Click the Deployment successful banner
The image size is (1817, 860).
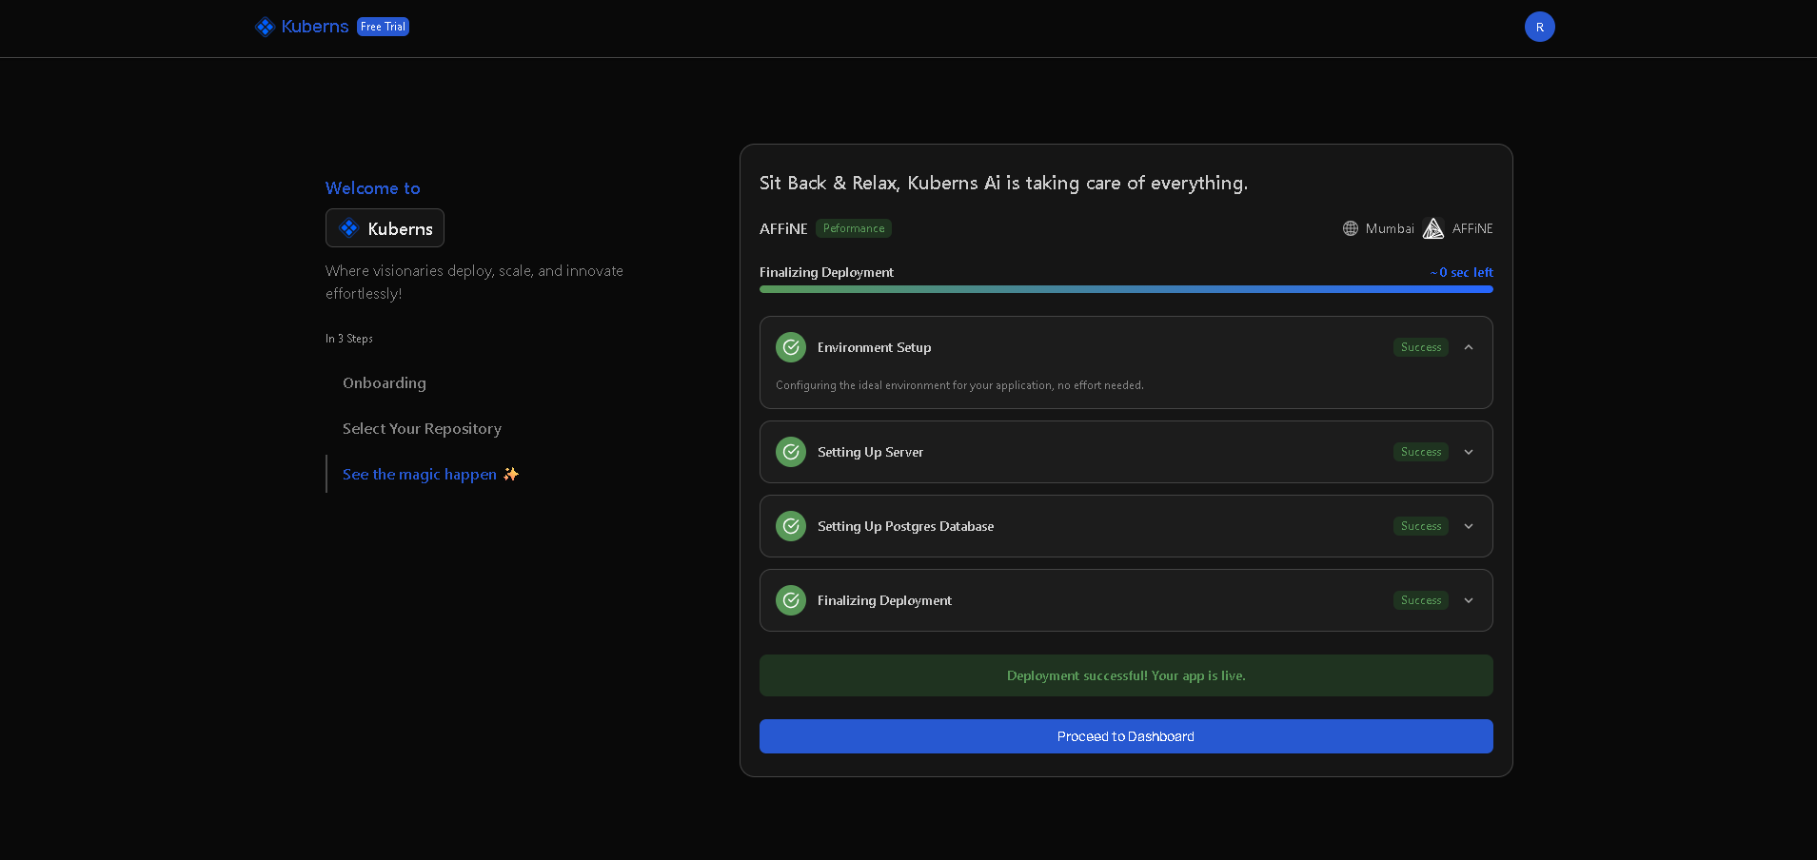[x=1125, y=675]
